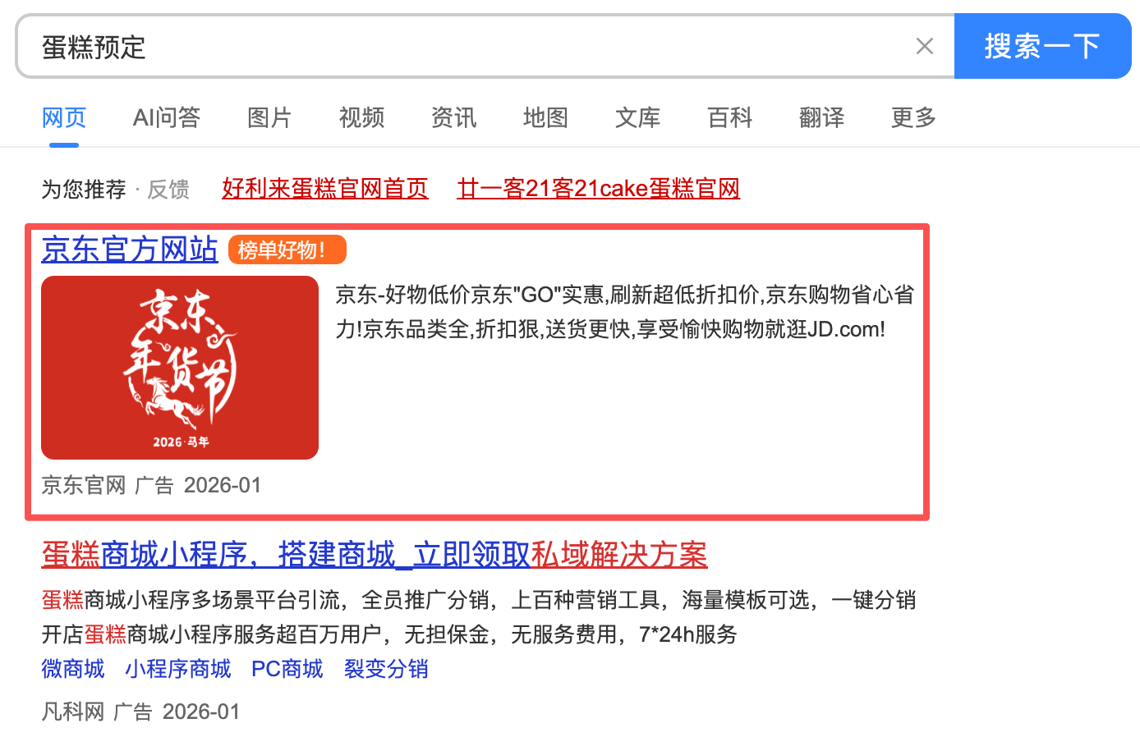Select the 视频 tab
Screen dimensions: 1140x737
(x=361, y=117)
